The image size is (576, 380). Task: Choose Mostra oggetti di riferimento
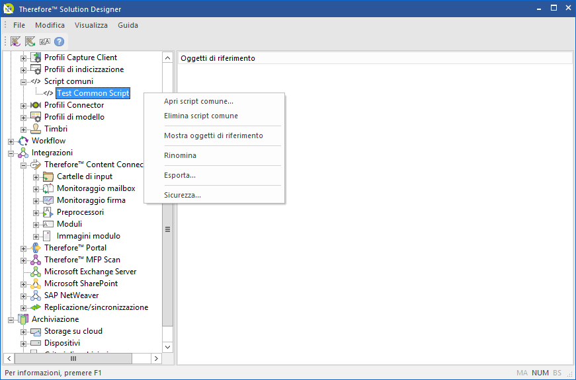(214, 135)
